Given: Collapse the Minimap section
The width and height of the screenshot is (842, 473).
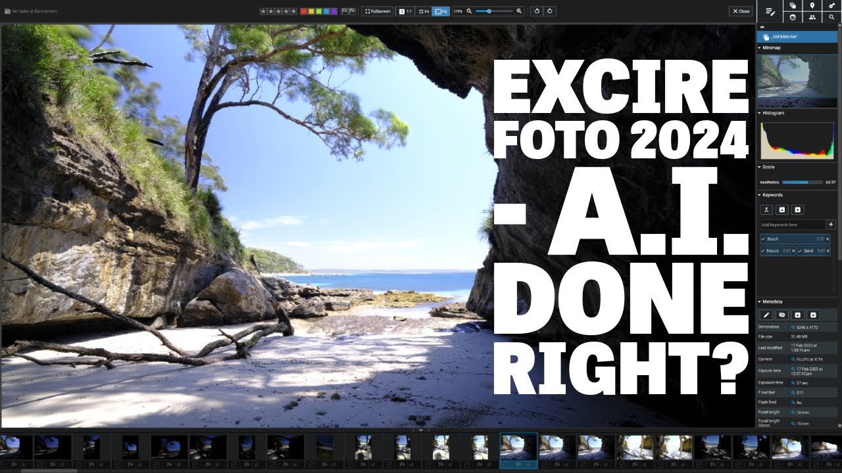Looking at the screenshot, I should tap(760, 48).
